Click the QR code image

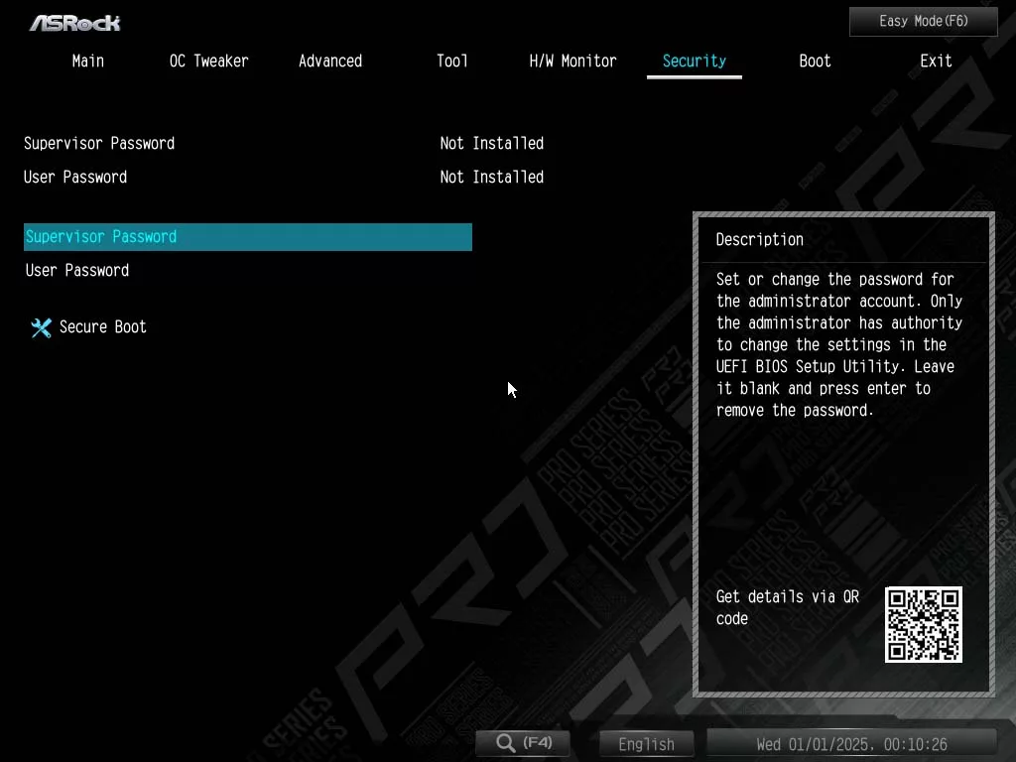923,624
